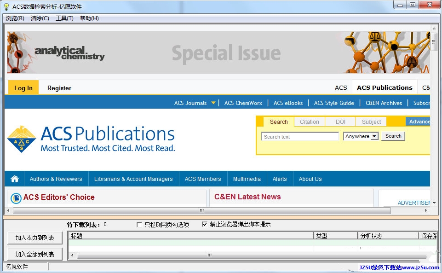Click the yellow Search button
442x273 pixels.
point(393,136)
